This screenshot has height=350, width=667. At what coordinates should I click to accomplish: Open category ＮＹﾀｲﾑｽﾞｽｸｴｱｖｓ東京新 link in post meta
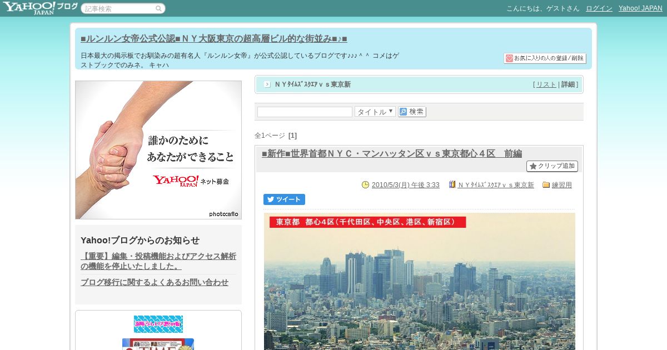coord(496,185)
